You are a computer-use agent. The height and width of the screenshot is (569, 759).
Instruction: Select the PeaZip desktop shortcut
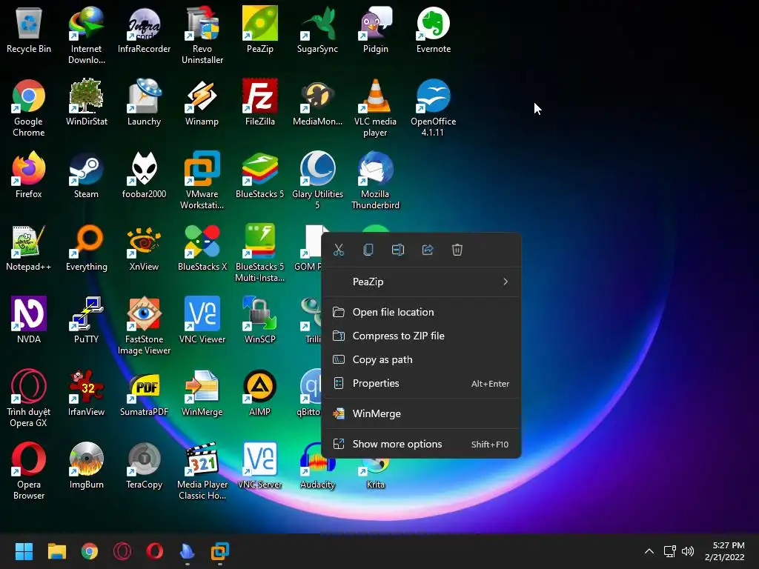260,30
